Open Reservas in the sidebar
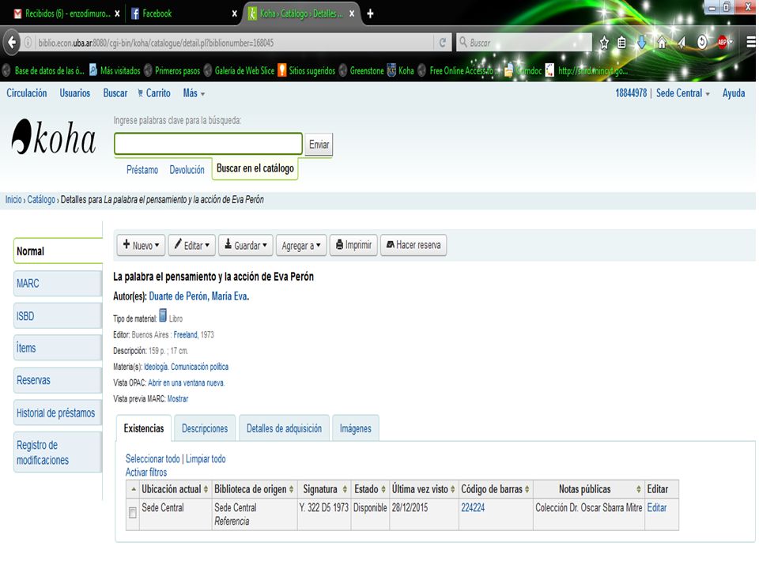This screenshot has width=759, height=569. 58,380
